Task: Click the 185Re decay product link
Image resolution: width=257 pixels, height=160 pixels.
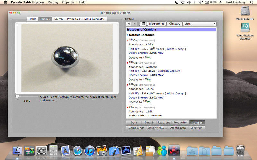Action: 147,79
